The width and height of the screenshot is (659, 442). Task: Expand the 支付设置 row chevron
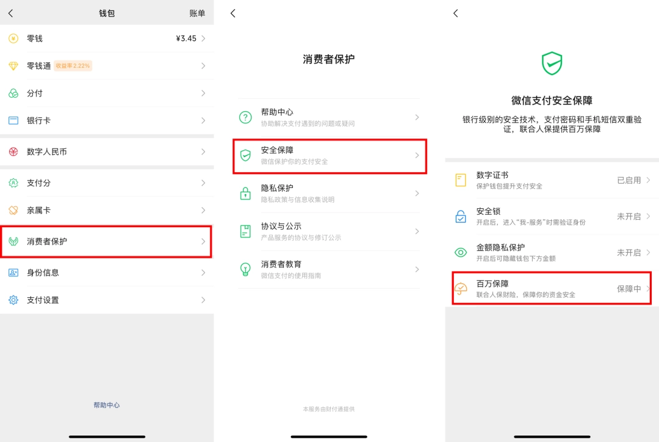[203, 300]
